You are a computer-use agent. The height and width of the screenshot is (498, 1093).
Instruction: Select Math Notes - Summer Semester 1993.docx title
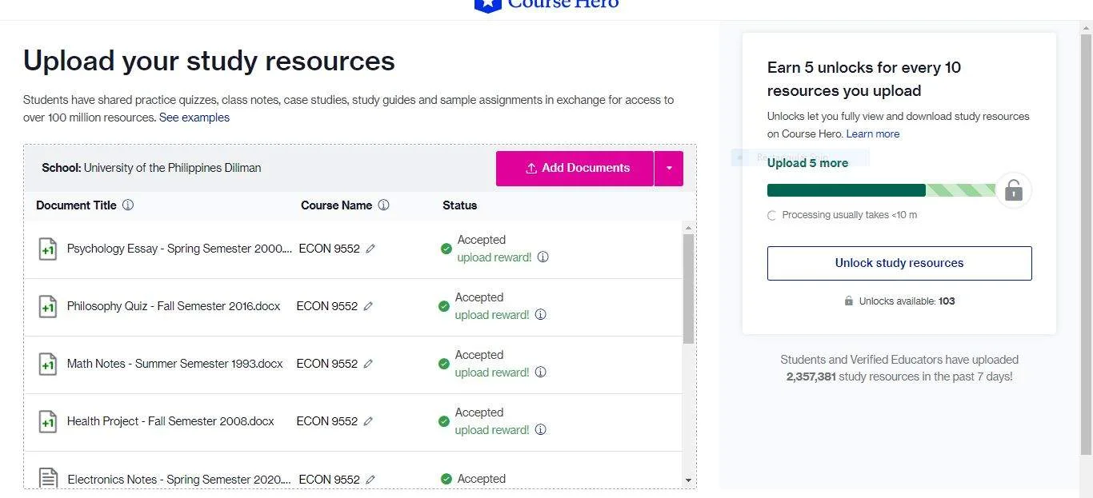[175, 364]
